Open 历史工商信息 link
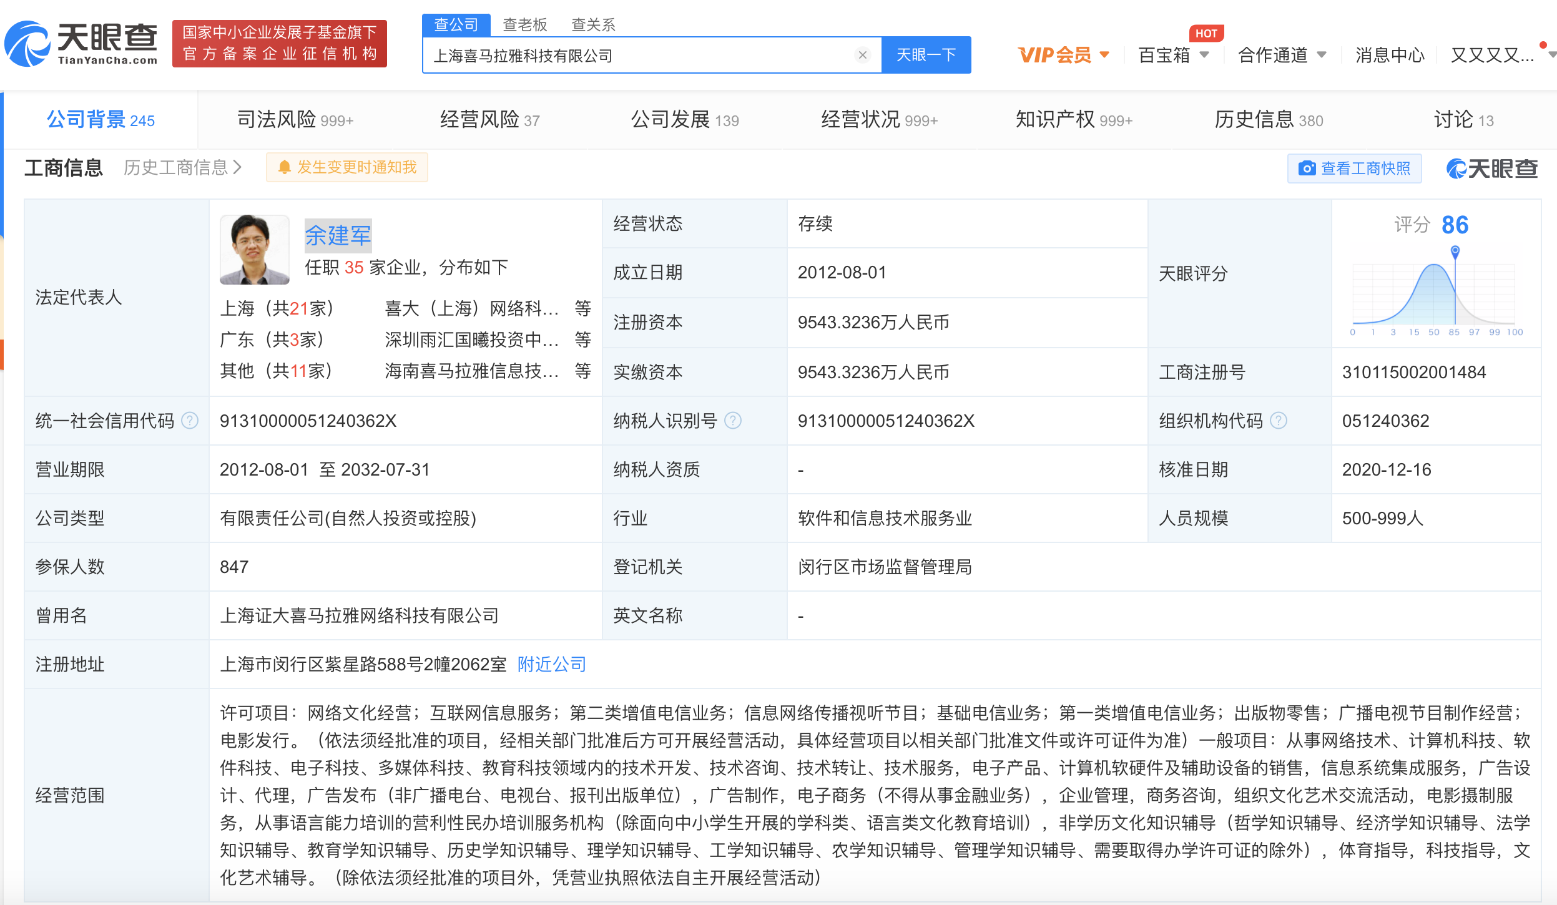This screenshot has height=905, width=1557. pyautogui.click(x=182, y=167)
